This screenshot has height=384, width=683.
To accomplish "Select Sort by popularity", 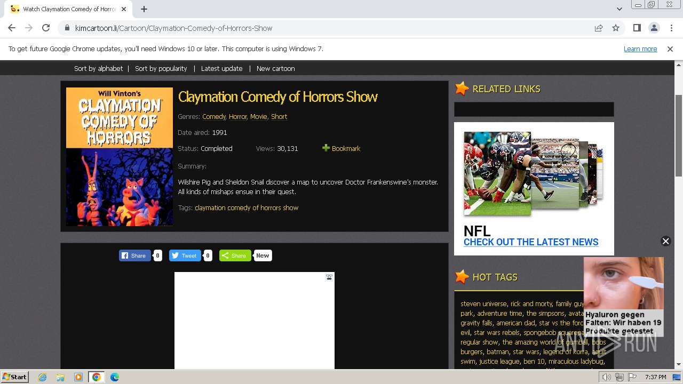I will [161, 68].
